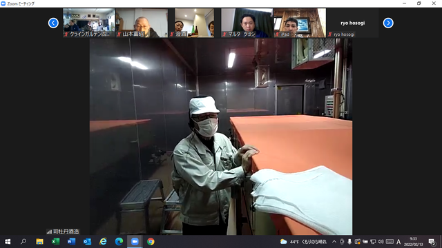Click the 司牡丹酒造 speaker name label
This screenshot has height=248, width=442.
tap(66, 231)
